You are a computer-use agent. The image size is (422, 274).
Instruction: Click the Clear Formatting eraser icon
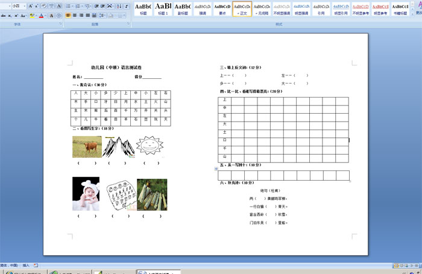(x=44, y=6)
